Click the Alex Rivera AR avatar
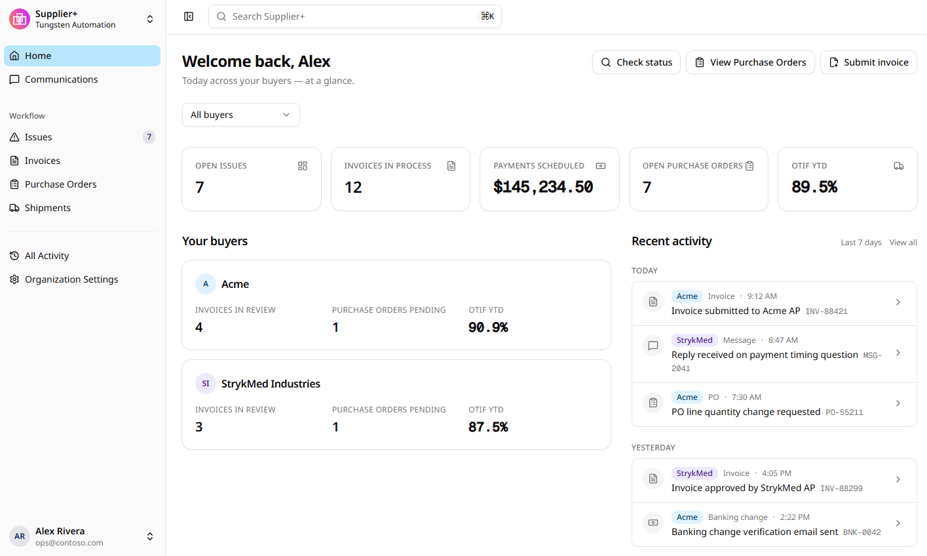 click(x=20, y=536)
